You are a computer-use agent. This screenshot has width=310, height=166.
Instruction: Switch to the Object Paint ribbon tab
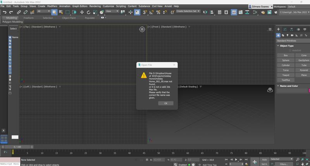click(x=69, y=18)
